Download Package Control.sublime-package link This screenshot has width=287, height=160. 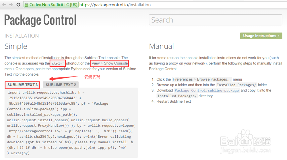pyautogui.click(x=207, y=90)
